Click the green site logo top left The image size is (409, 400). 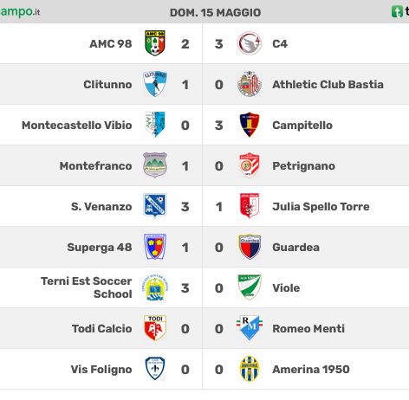(20, 12)
